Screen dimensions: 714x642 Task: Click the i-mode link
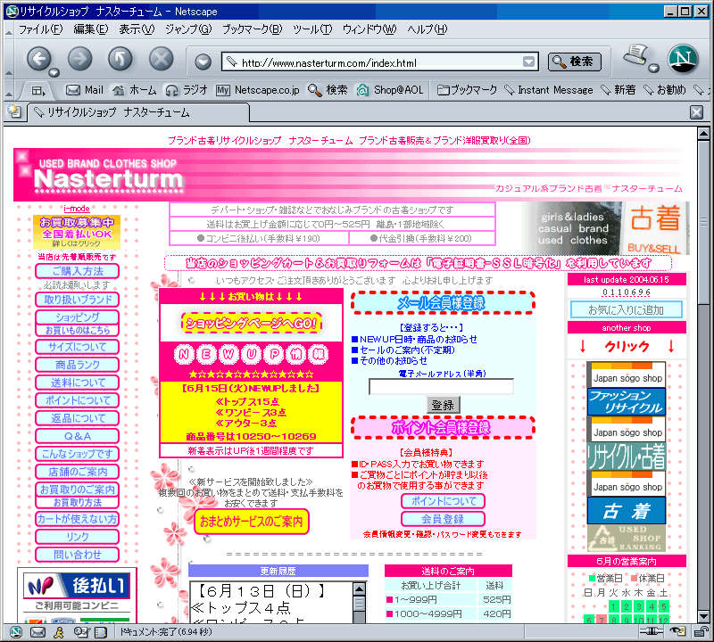click(77, 209)
